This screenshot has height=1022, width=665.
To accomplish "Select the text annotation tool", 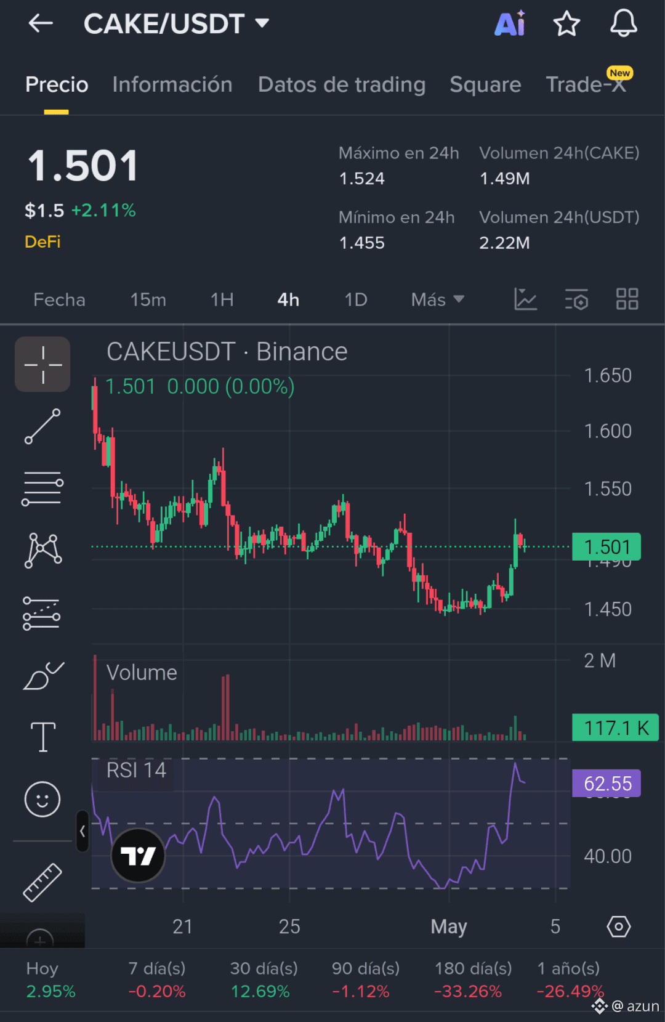I will tap(42, 737).
